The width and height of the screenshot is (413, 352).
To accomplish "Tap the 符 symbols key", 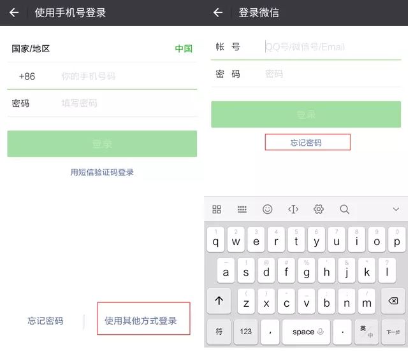I will (219, 332).
